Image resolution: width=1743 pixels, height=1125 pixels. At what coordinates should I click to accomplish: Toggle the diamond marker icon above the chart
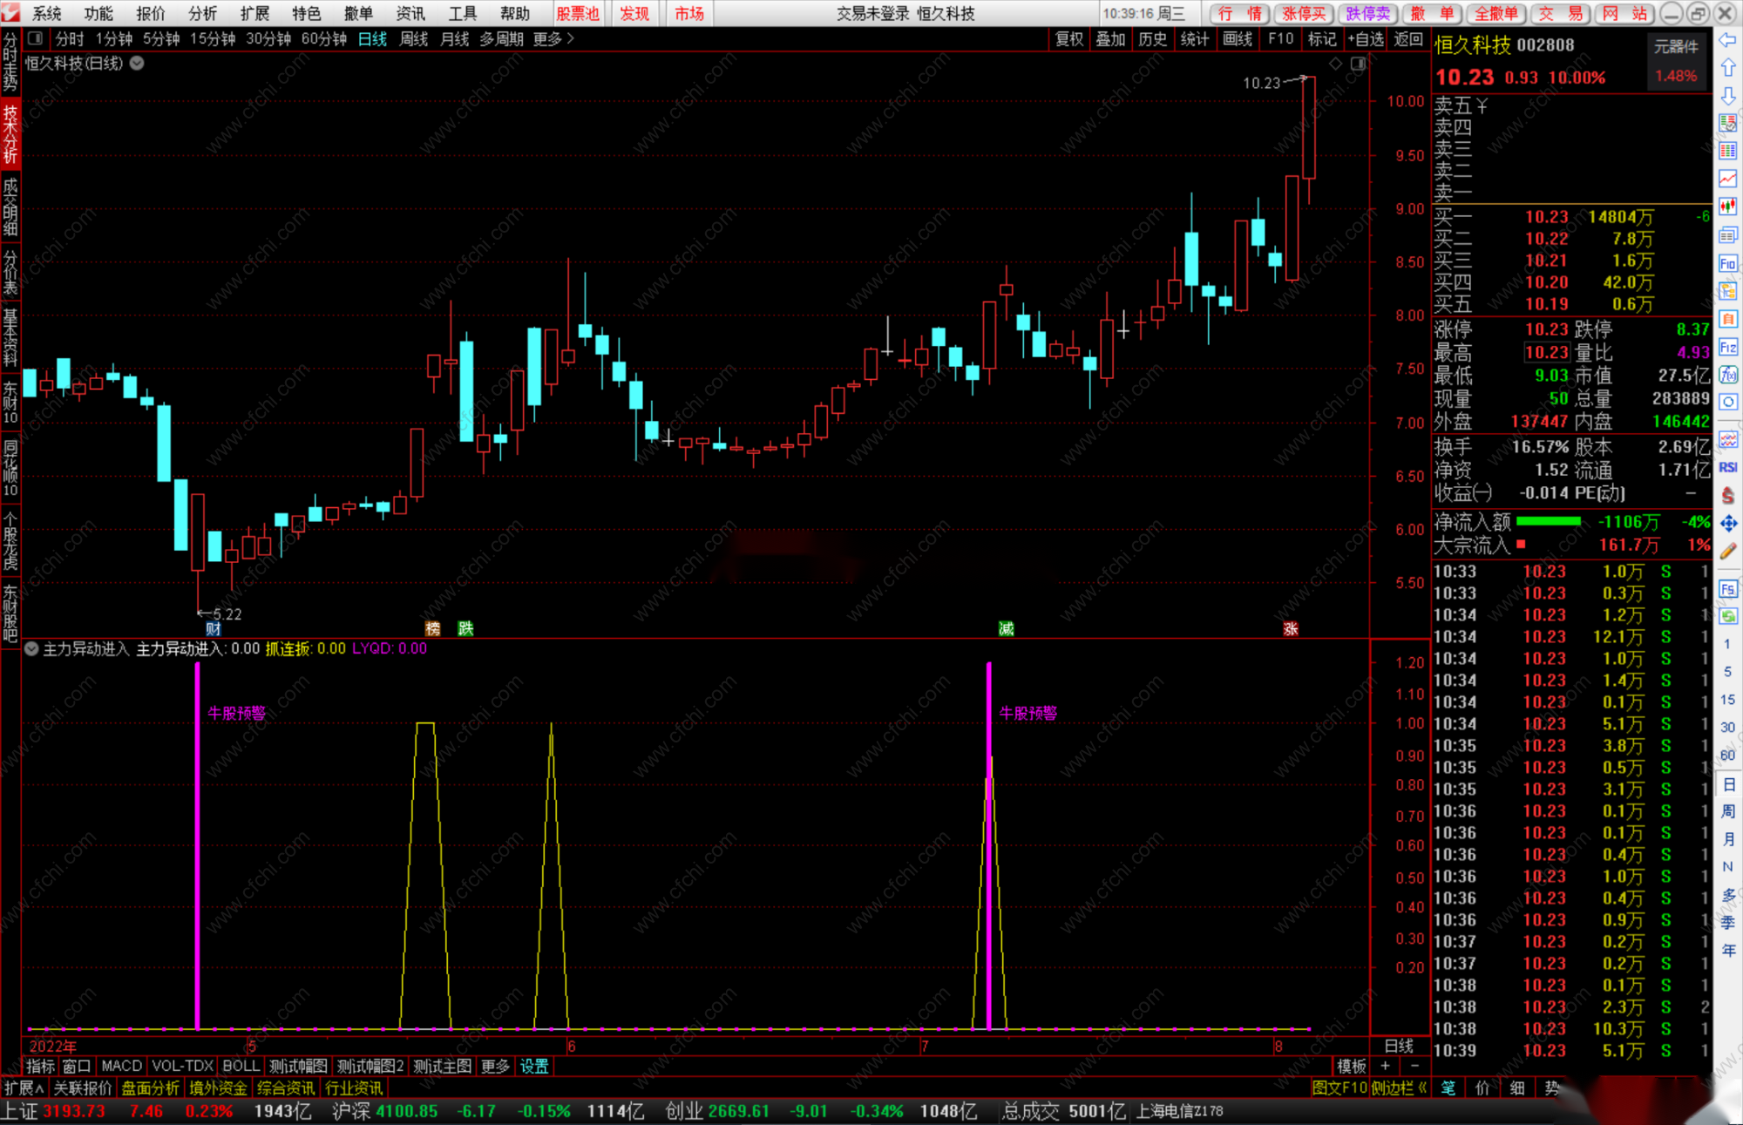click(x=1335, y=64)
